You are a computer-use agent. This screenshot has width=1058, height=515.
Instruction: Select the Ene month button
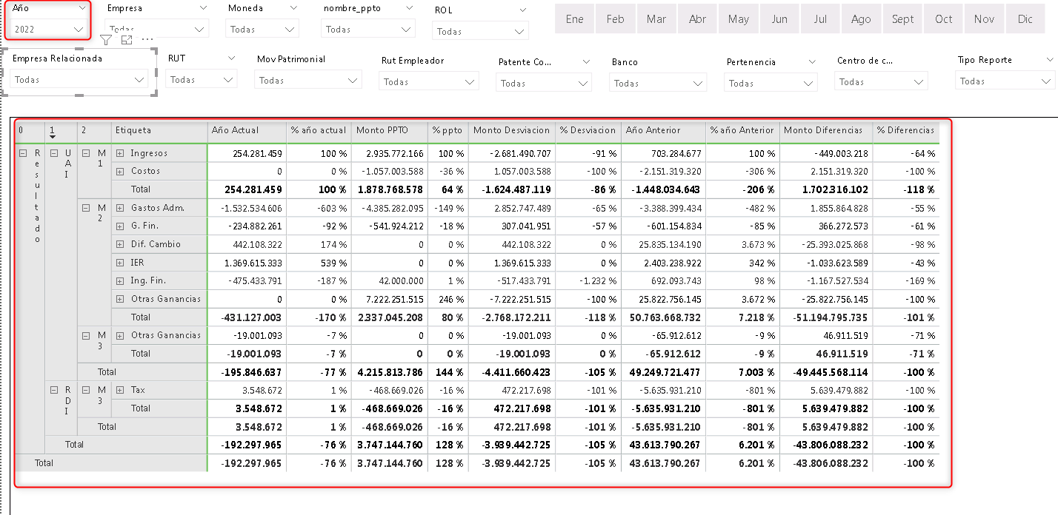pyautogui.click(x=574, y=19)
